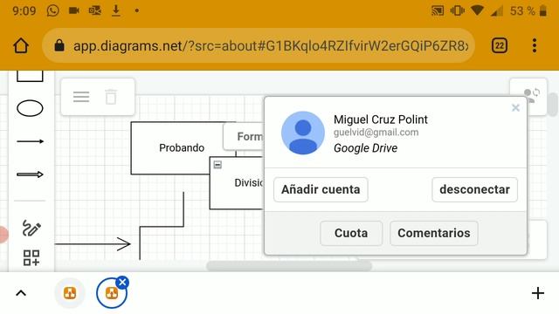Click the Añadir cuenta button
Image resolution: width=559 pixels, height=314 pixels.
click(321, 189)
